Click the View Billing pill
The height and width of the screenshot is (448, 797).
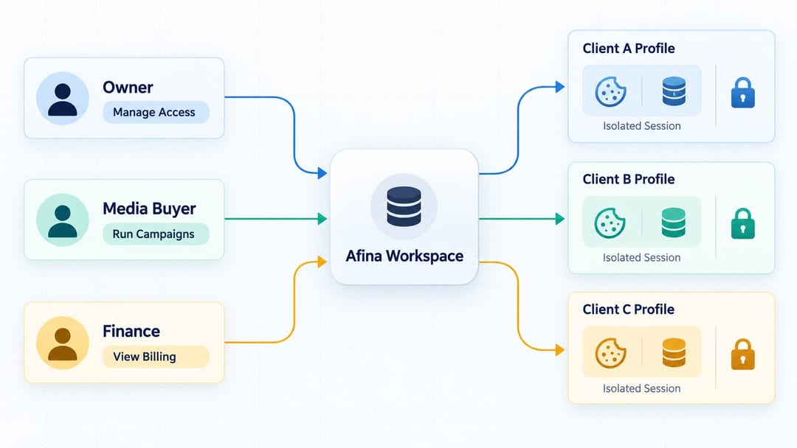coord(156,357)
